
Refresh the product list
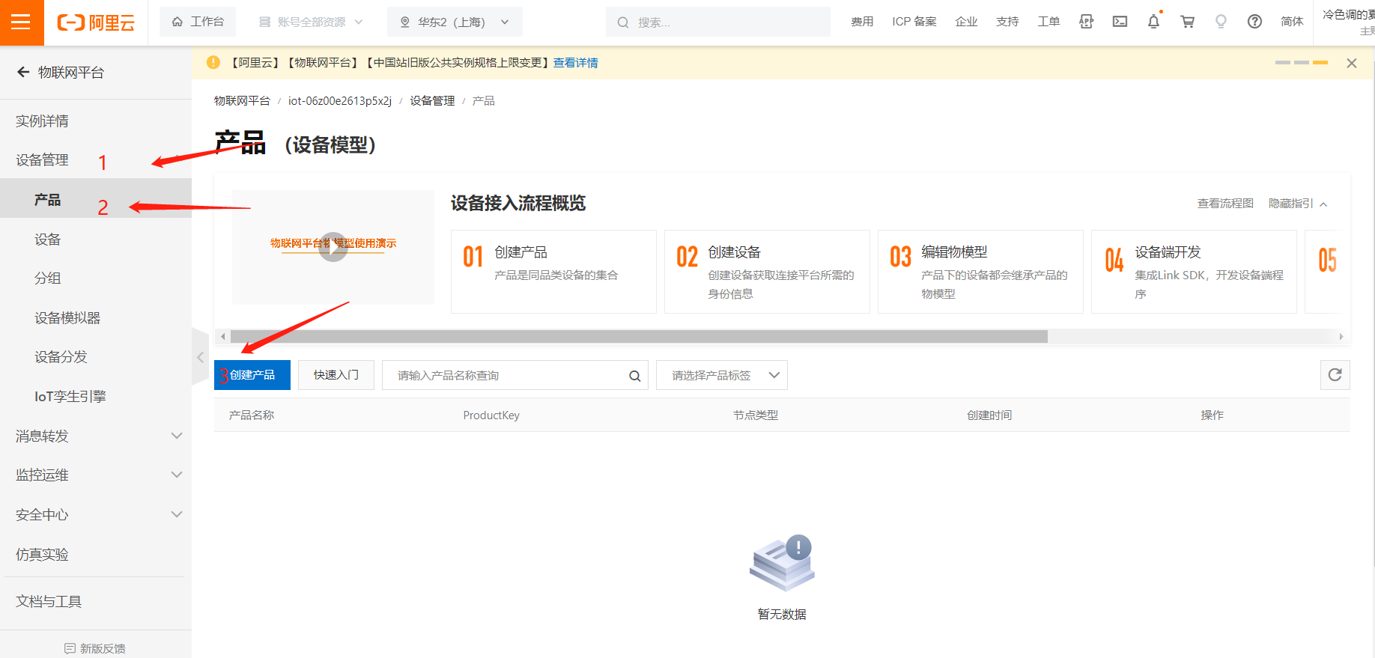point(1335,375)
